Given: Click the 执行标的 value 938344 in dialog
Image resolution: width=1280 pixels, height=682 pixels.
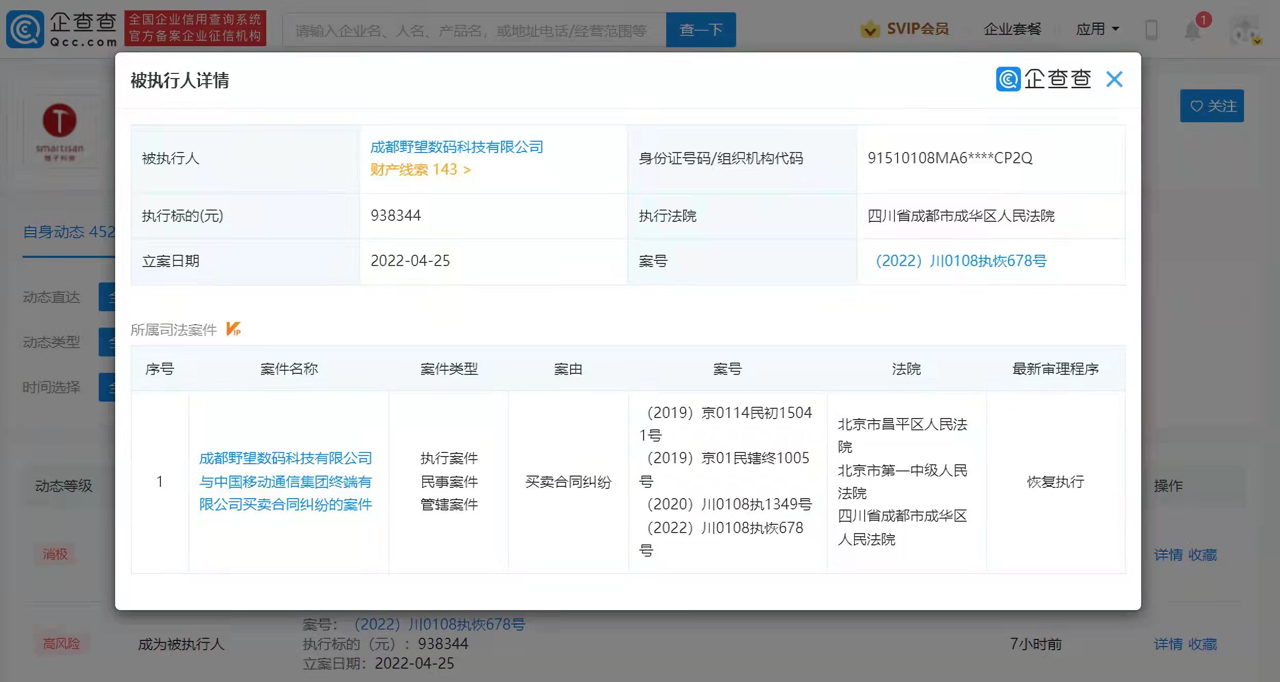Looking at the screenshot, I should tap(395, 216).
